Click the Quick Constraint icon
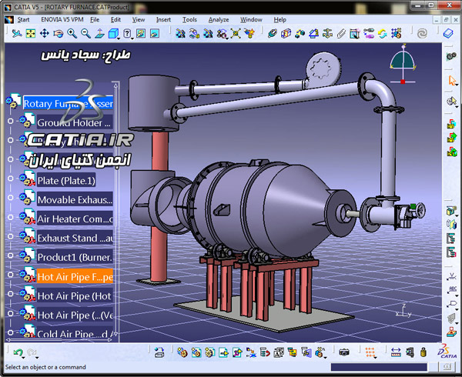This screenshot has width=462, height=377. pyautogui.click(x=354, y=34)
